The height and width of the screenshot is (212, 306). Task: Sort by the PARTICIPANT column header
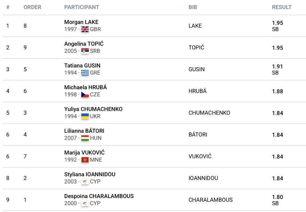pyautogui.click(x=82, y=7)
